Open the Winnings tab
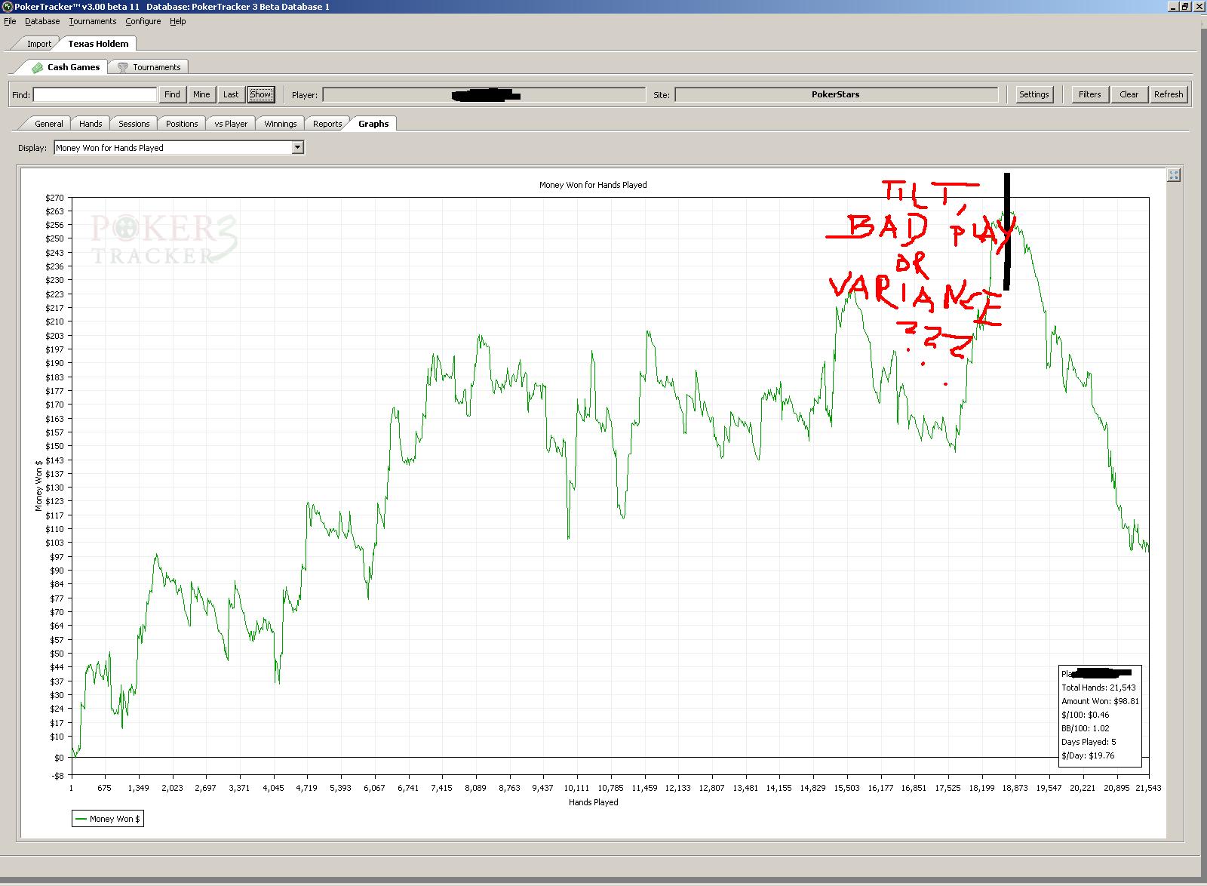Viewport: 1207px width, 886px height. (281, 124)
